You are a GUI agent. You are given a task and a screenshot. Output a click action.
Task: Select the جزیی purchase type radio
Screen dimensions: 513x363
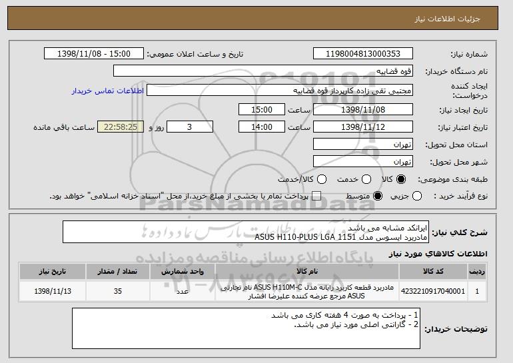[417, 196]
